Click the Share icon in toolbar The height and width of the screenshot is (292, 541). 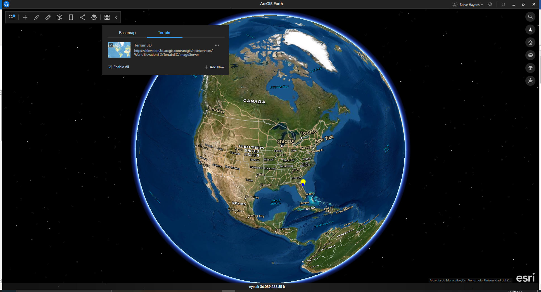(82, 17)
